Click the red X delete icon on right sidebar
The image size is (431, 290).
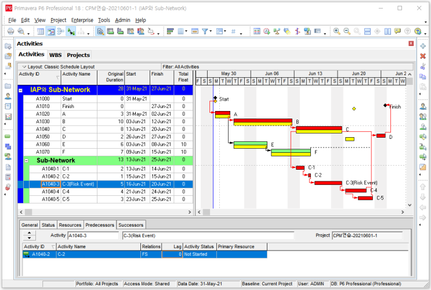423,56
